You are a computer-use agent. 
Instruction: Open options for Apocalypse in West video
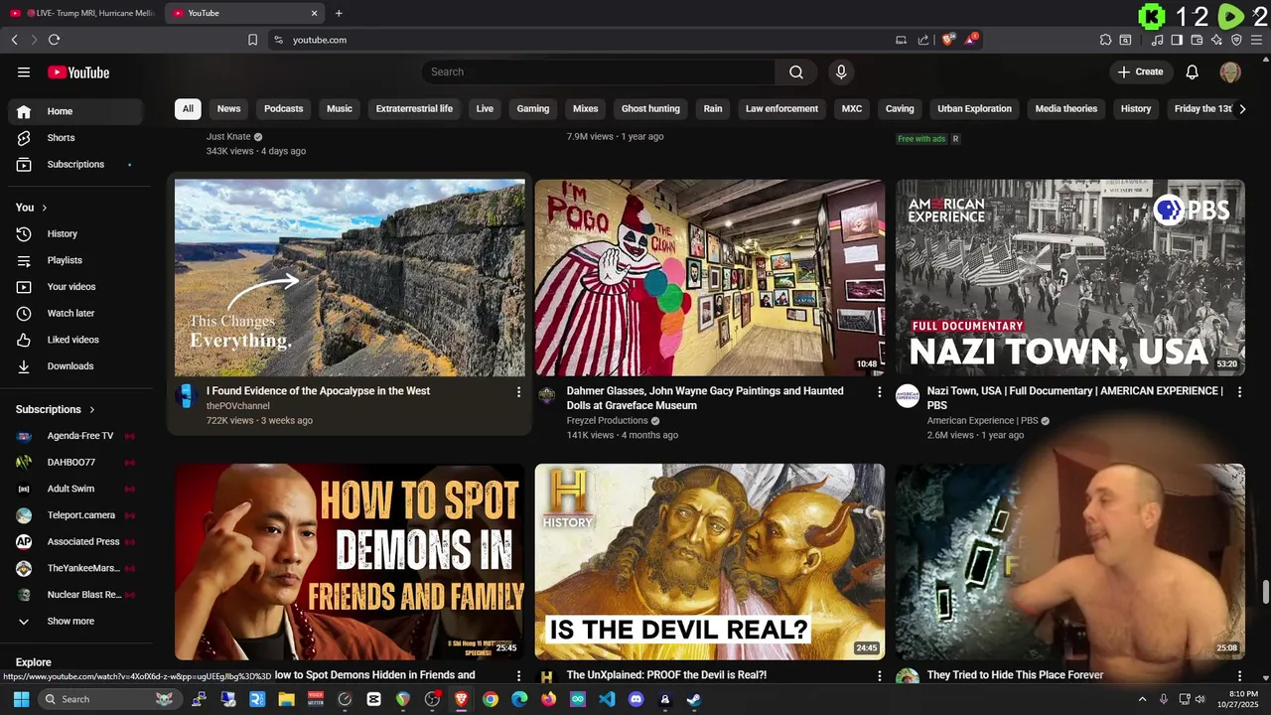click(x=518, y=392)
